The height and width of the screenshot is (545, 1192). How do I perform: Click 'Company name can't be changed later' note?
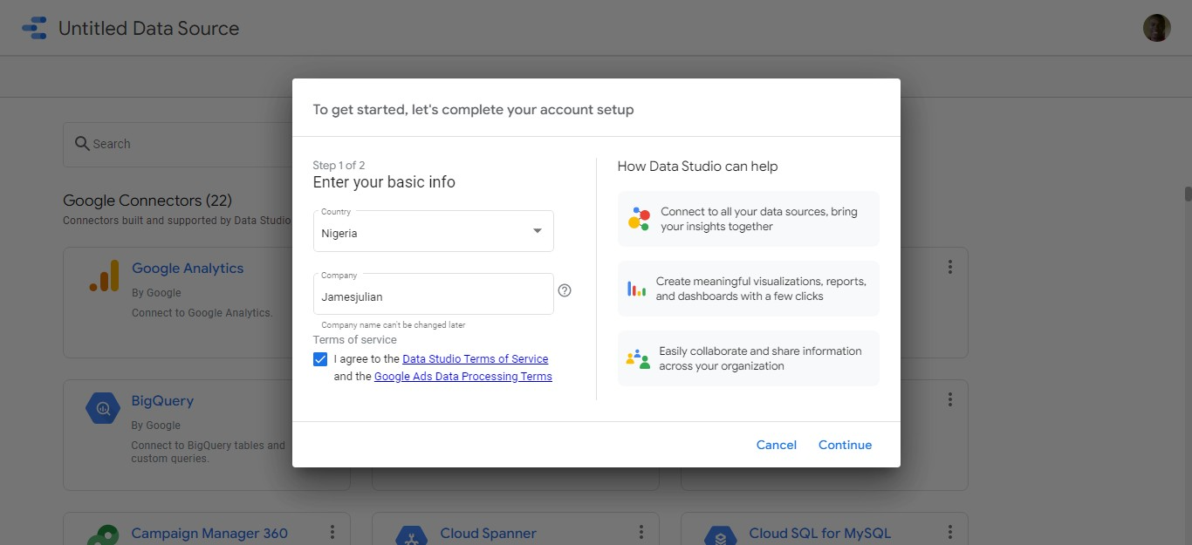click(x=393, y=324)
